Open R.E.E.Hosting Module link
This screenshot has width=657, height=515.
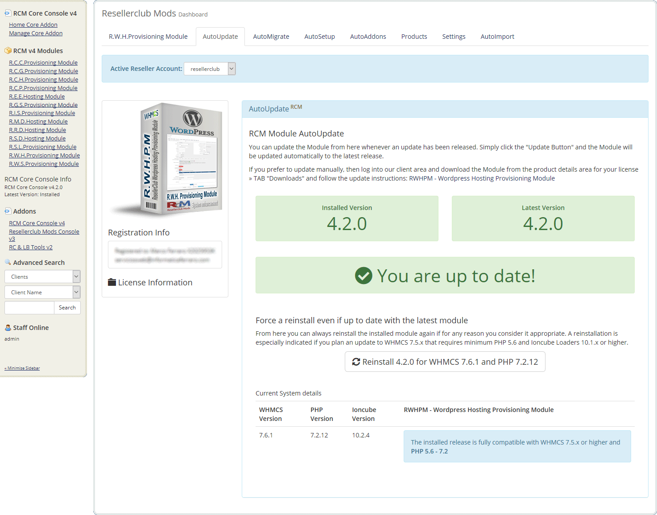pos(37,97)
